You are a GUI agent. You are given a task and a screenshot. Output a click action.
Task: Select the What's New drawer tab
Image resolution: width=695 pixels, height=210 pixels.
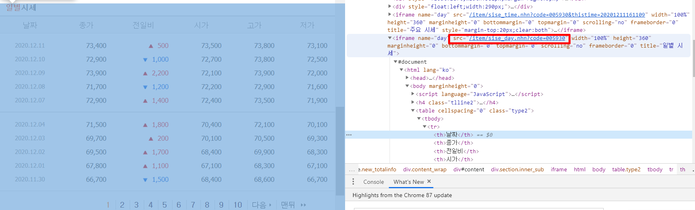coord(409,182)
